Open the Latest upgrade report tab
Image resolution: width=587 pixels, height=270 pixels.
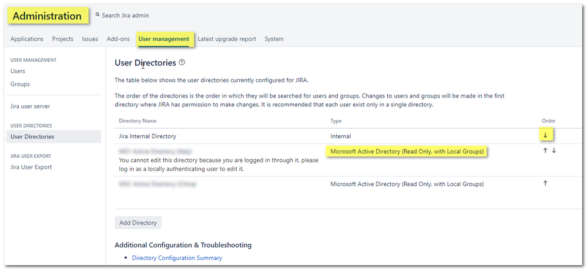(x=227, y=39)
